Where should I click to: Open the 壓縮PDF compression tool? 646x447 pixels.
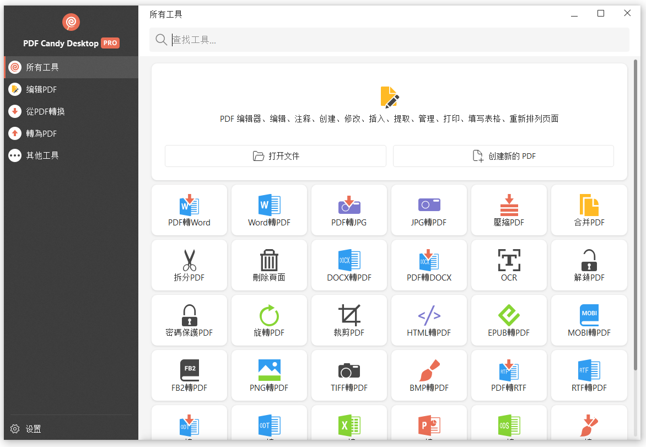coord(509,210)
